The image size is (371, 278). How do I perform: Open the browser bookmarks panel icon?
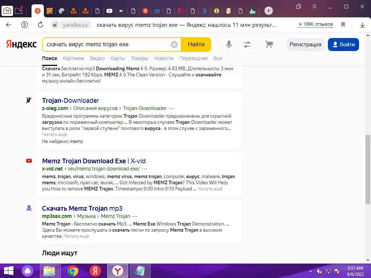pyautogui.click(x=299, y=7)
